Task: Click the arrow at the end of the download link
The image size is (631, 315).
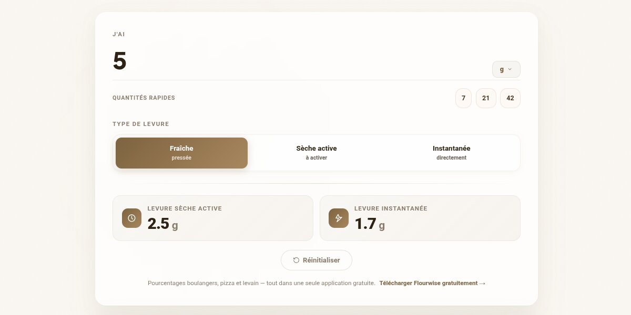Action: tap(483, 283)
